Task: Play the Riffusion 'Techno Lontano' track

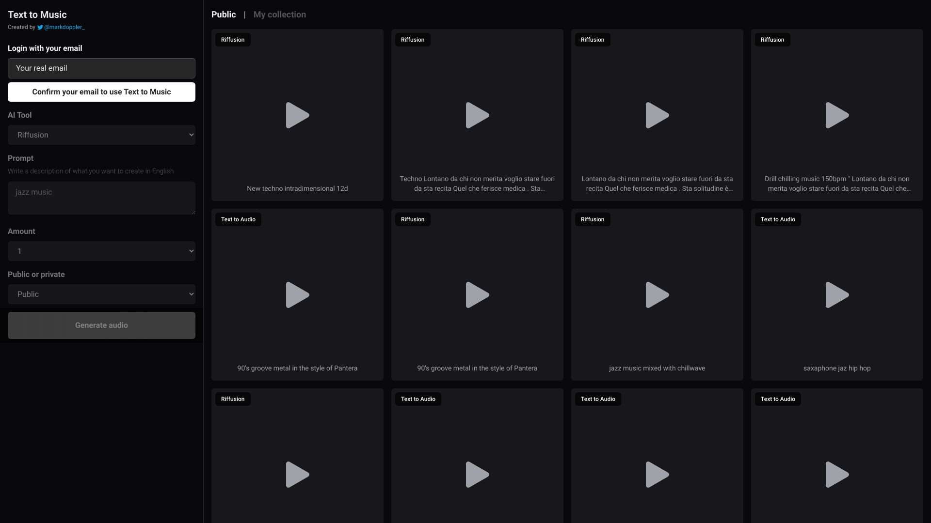Action: pos(477,115)
